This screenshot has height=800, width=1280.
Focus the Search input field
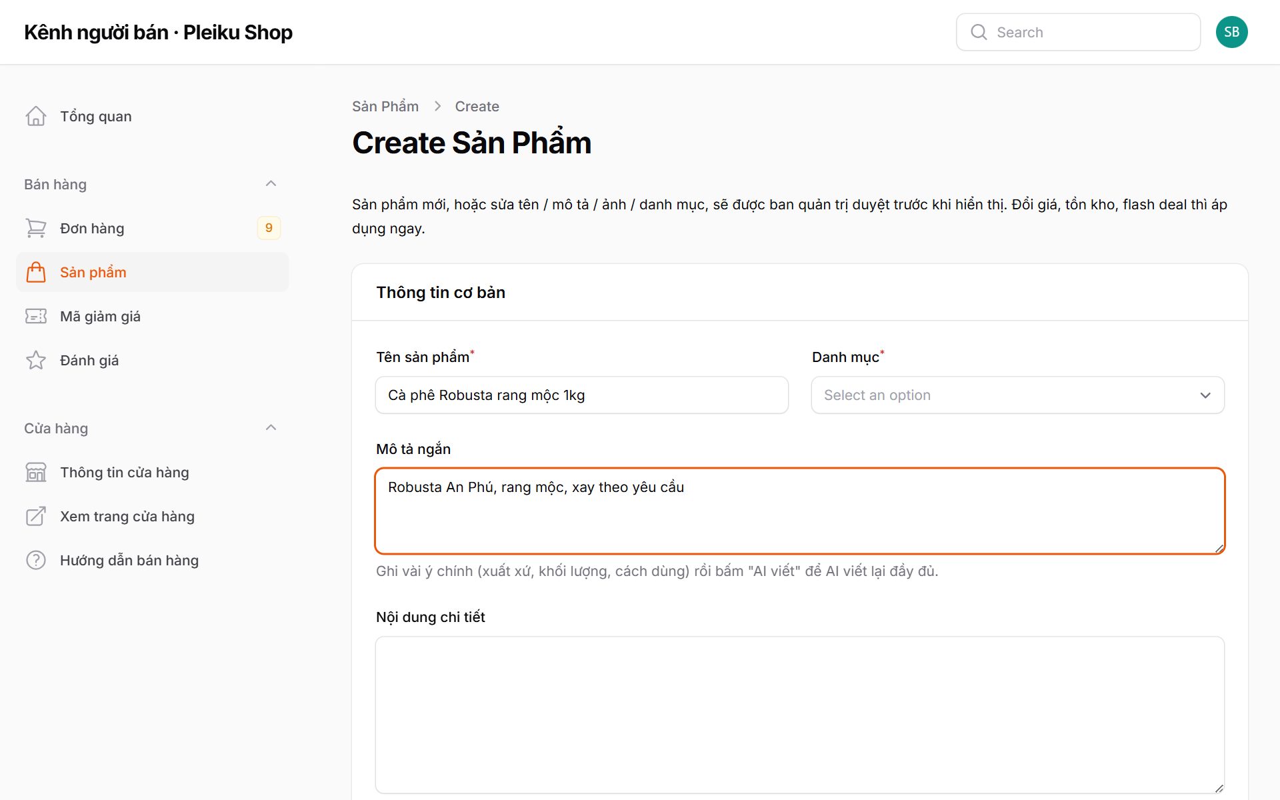(1078, 32)
